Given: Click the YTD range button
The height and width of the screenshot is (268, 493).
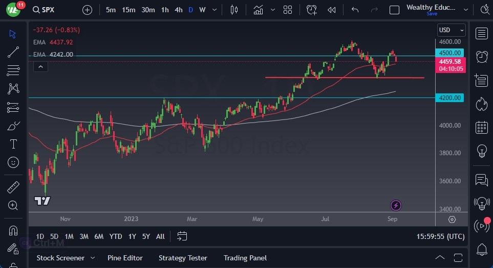Looking at the screenshot, I should (x=116, y=236).
